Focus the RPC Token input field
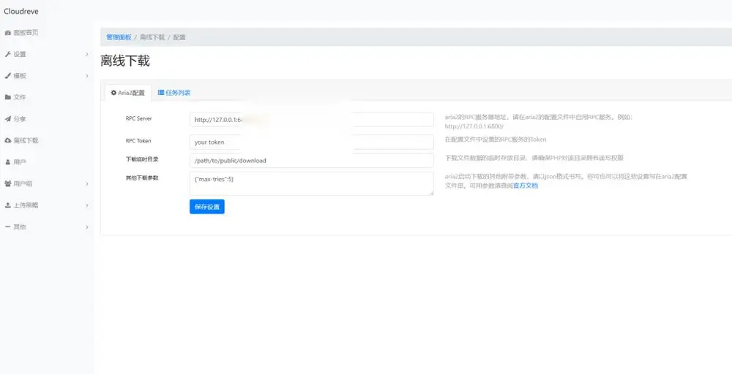732x374 pixels. 311,142
